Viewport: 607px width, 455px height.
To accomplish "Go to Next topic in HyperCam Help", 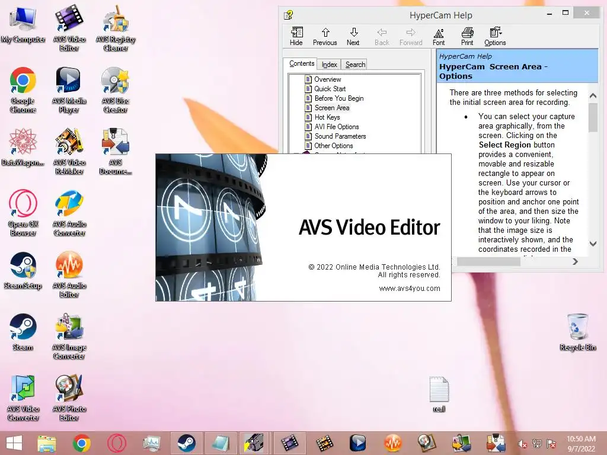I will coord(353,37).
